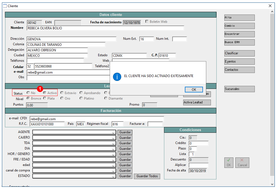Expand the HOR / GENERO dropdown

(x=113, y=154)
